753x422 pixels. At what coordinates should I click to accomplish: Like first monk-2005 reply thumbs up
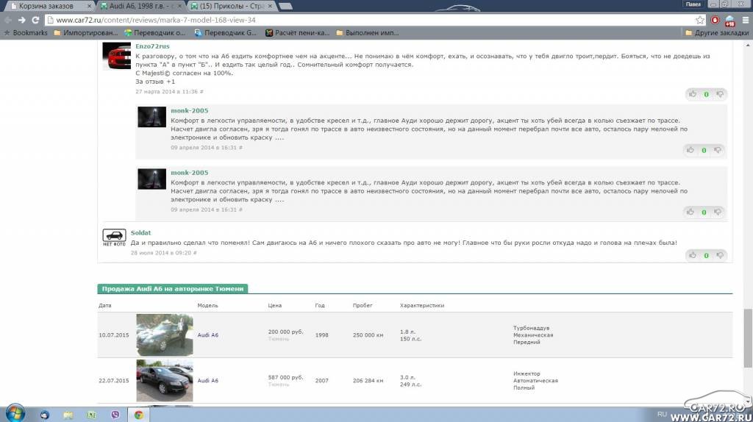click(690, 150)
